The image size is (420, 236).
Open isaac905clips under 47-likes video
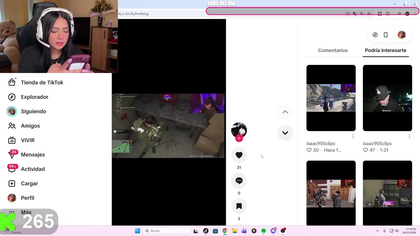click(x=377, y=144)
